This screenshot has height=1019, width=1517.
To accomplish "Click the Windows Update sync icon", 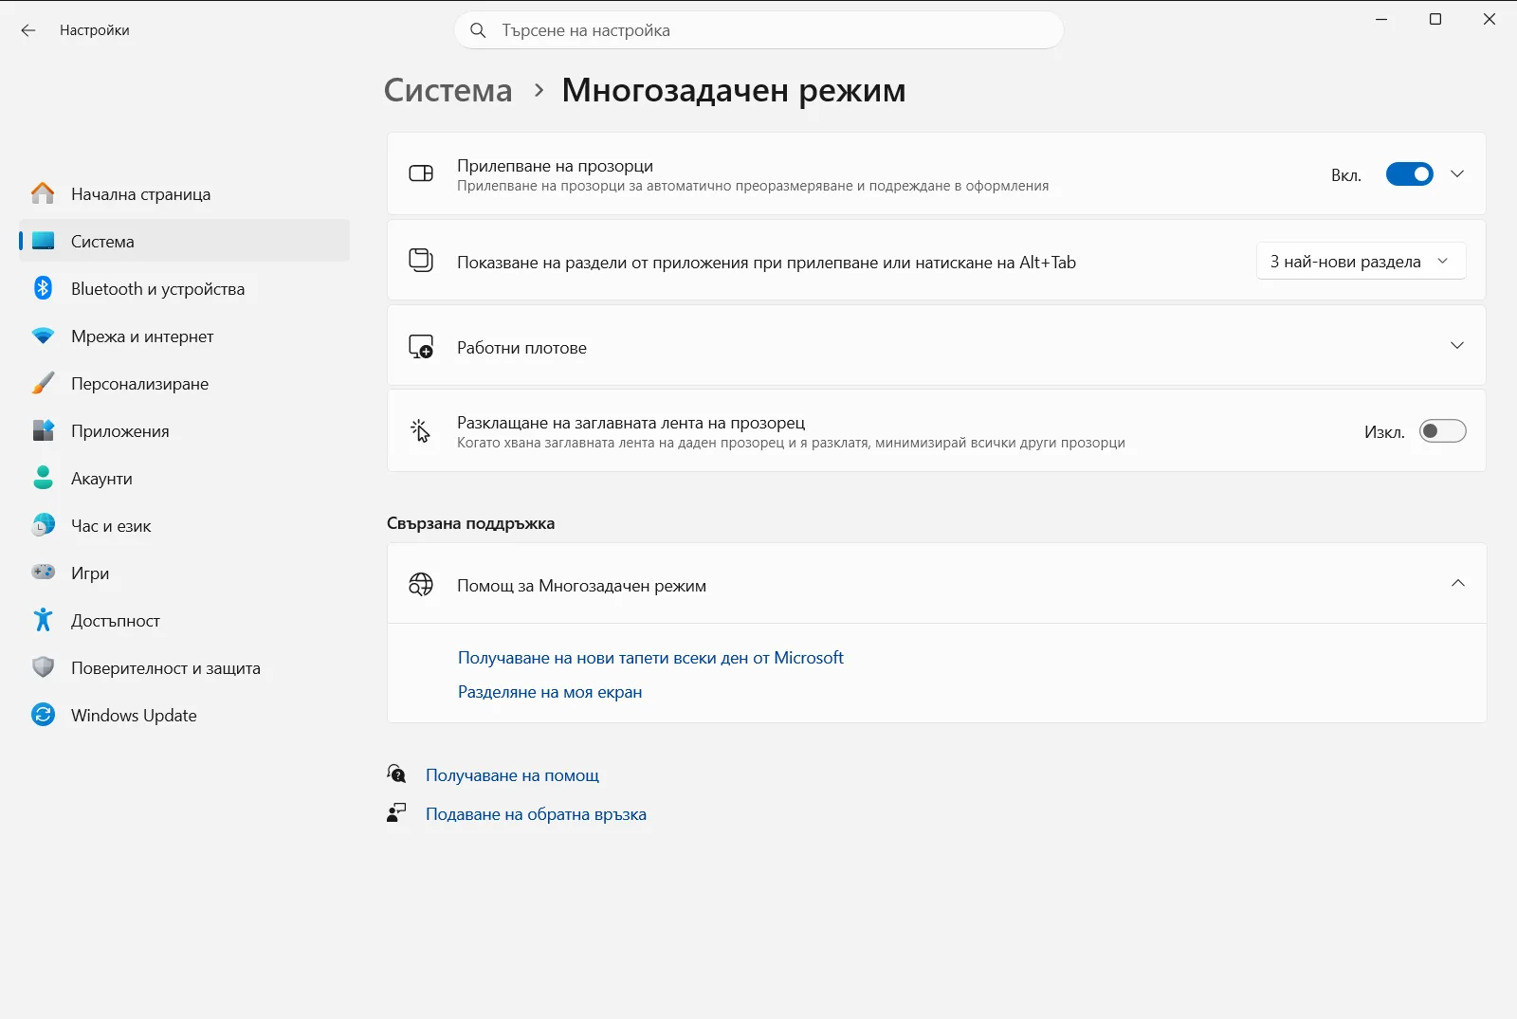I will (43, 715).
